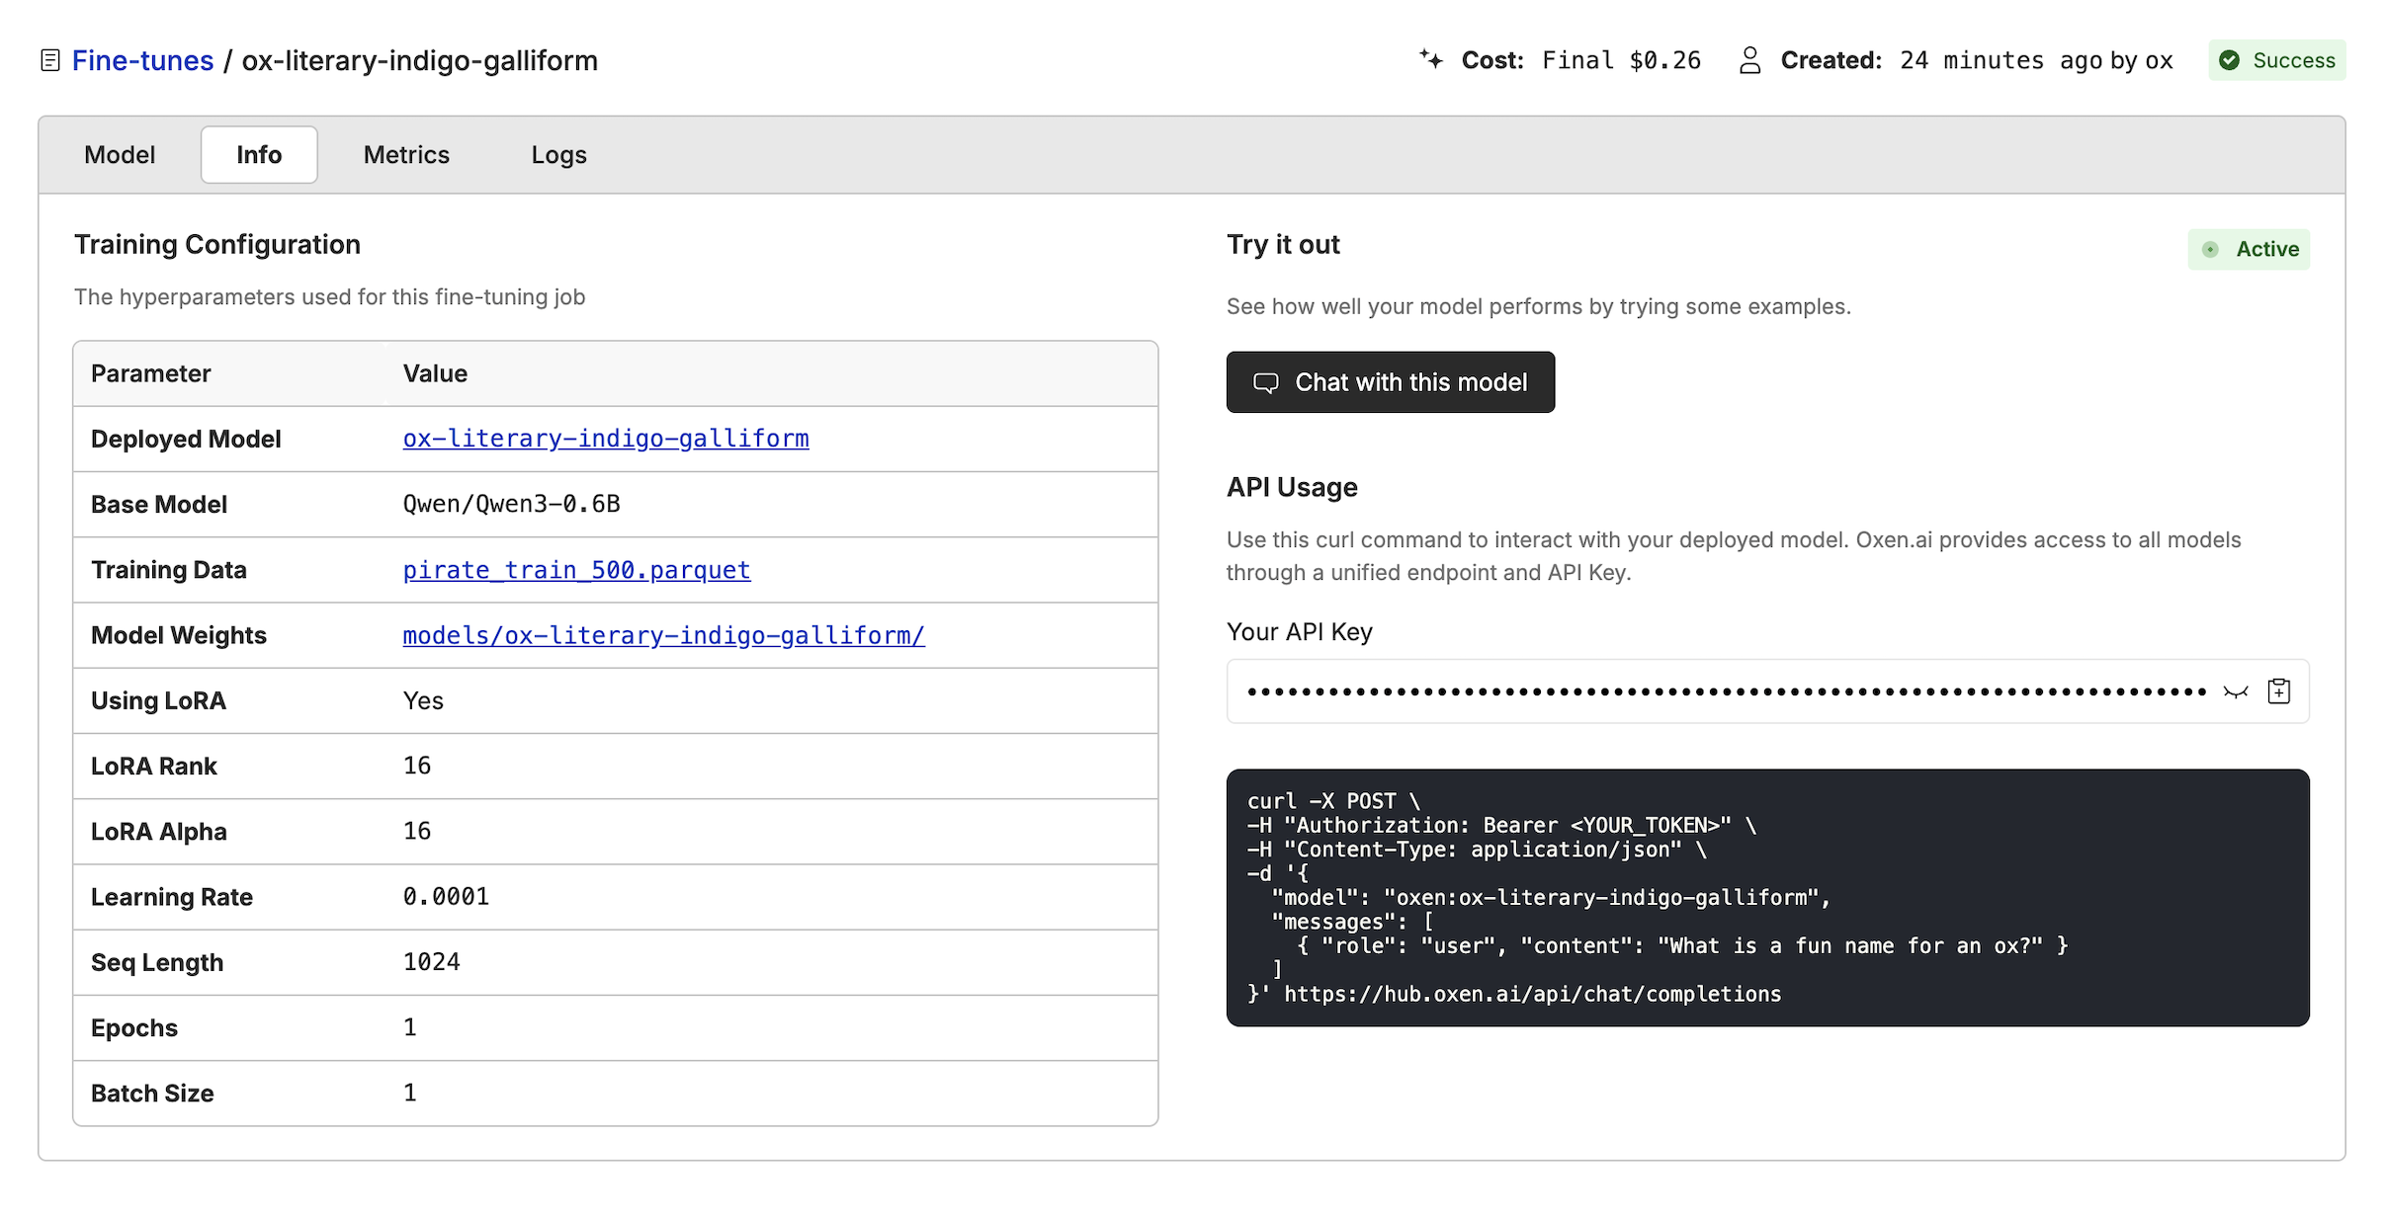
Task: Click the sparkle icon next to Cost
Action: [x=1431, y=59]
